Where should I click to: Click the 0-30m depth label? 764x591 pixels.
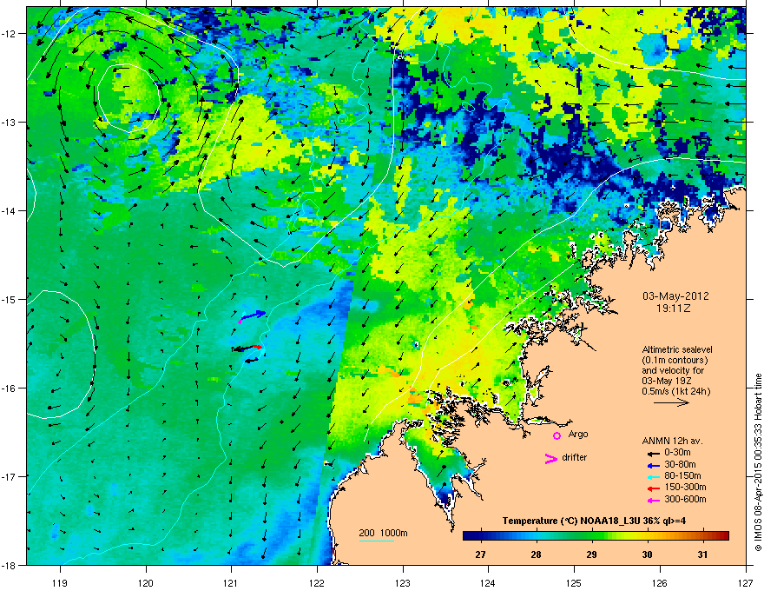[x=677, y=453]
